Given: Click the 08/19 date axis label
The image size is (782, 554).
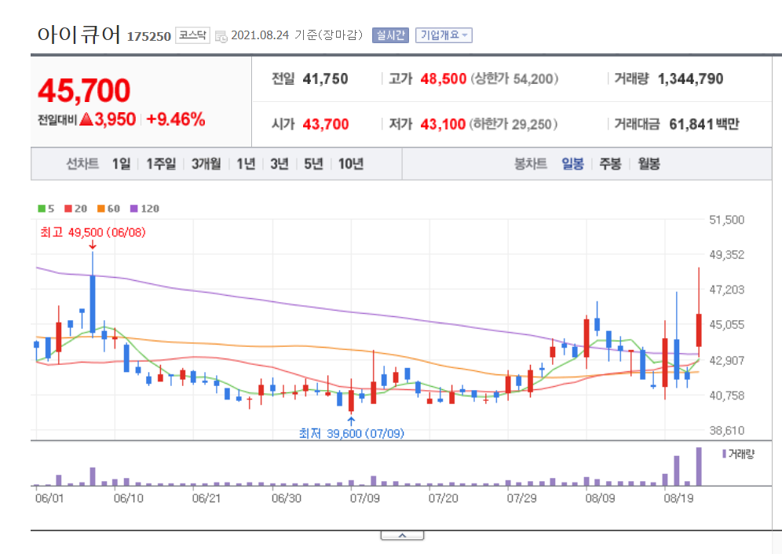Looking at the screenshot, I should 678,498.
